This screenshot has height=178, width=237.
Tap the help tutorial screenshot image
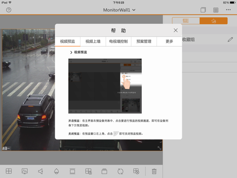click(105, 86)
